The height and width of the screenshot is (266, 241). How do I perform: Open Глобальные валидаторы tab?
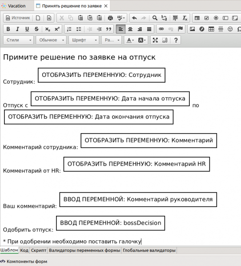[149, 250]
